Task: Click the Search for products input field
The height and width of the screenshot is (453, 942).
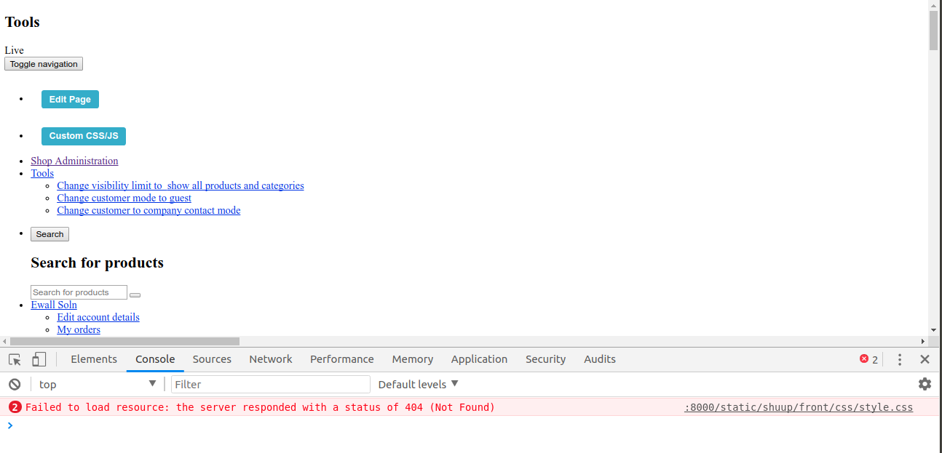Action: coord(79,292)
